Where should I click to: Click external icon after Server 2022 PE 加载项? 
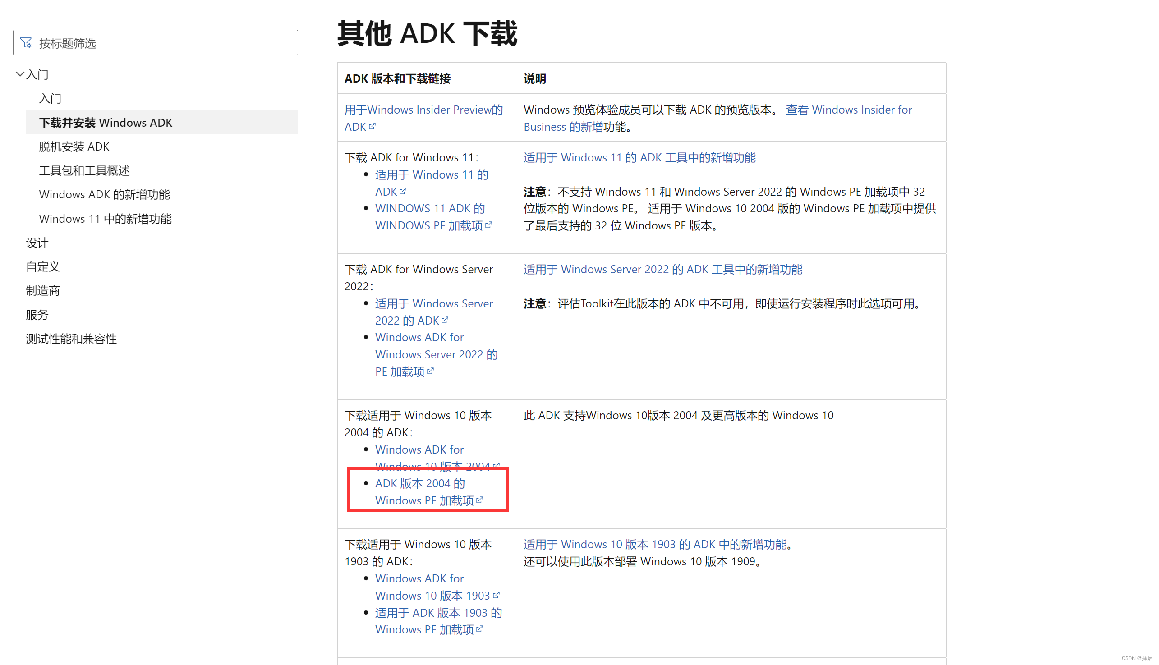(x=430, y=371)
